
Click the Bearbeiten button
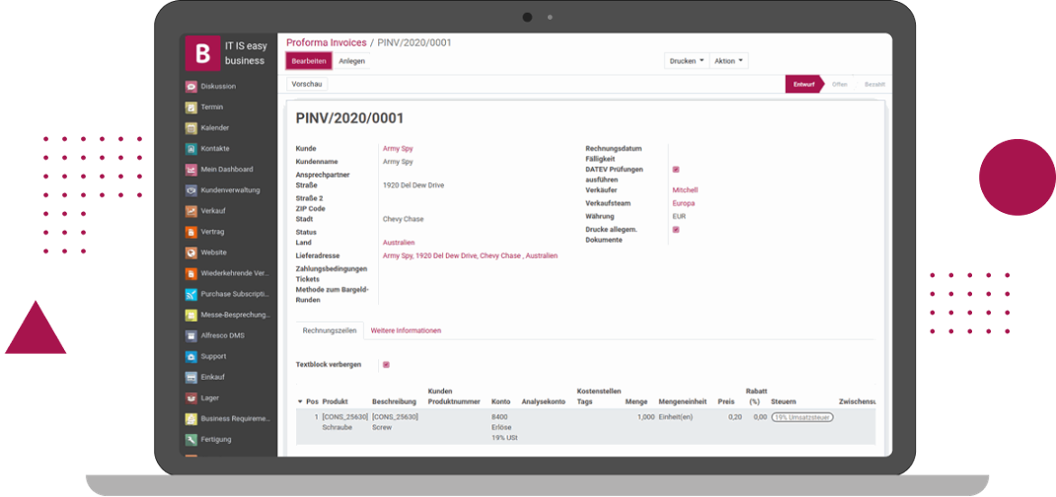click(309, 61)
